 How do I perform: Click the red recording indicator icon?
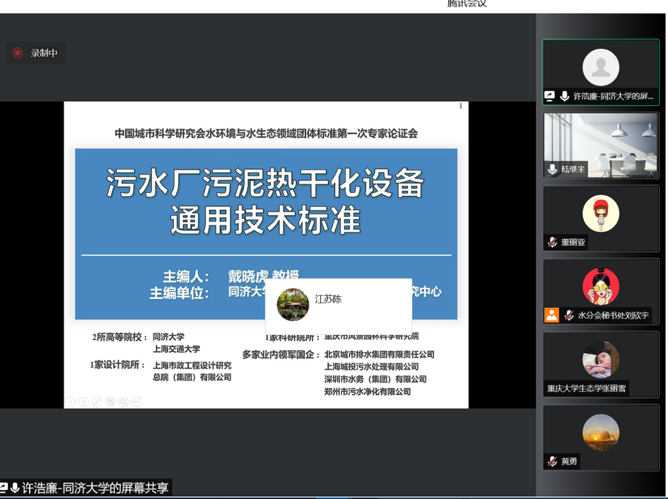coord(17,53)
